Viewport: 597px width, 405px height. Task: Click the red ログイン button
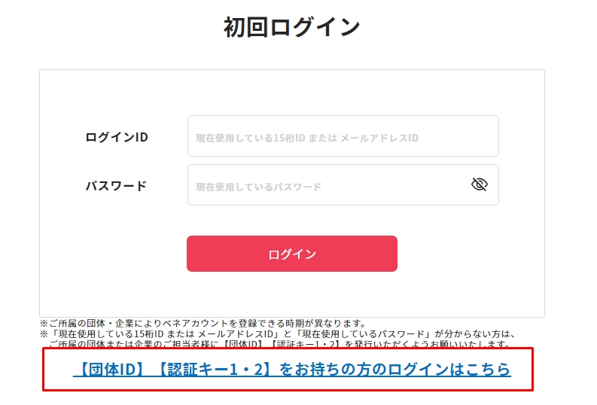[292, 254]
